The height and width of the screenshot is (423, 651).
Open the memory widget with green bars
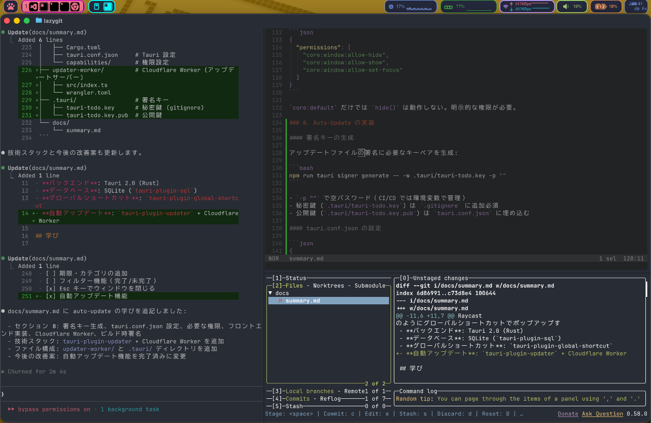(468, 7)
